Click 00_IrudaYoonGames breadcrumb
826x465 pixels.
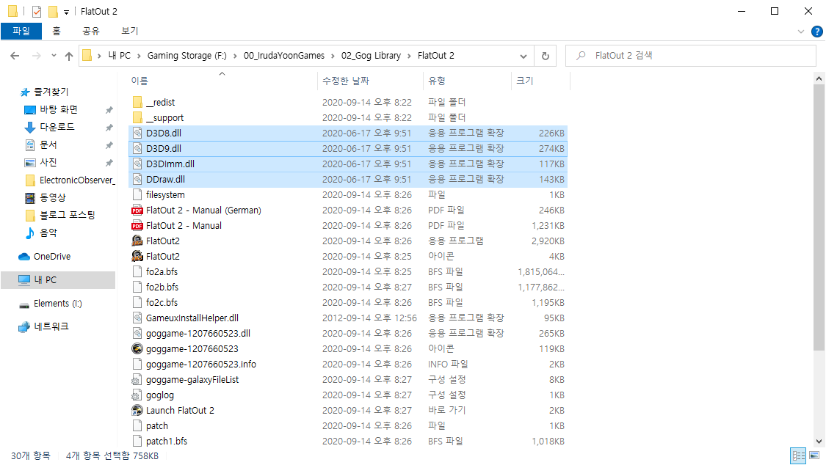[284, 56]
